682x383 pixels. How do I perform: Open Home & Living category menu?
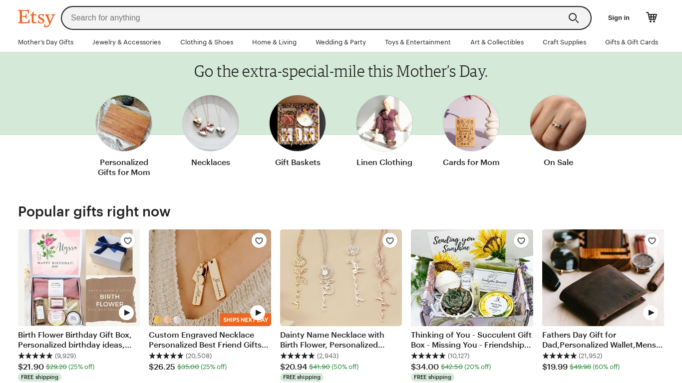pos(274,42)
